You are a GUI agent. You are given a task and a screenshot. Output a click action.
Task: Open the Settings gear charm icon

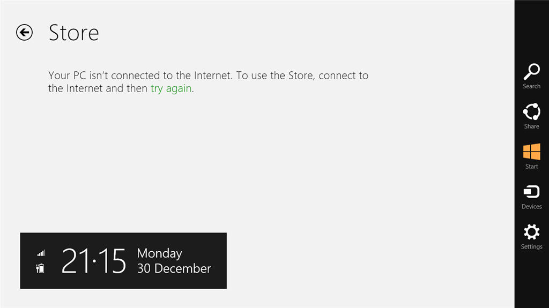(x=531, y=232)
